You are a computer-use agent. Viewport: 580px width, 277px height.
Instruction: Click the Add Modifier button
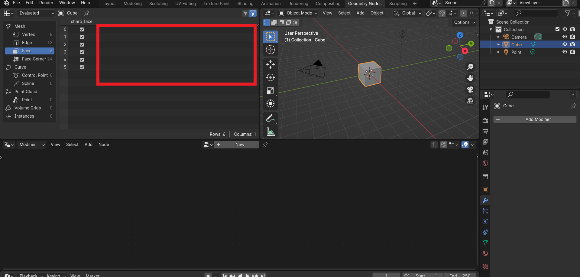click(535, 119)
